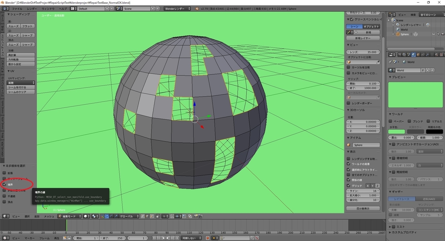Toggle the 境界 checkbox
The width and height of the screenshot is (445, 241).
[4, 184]
